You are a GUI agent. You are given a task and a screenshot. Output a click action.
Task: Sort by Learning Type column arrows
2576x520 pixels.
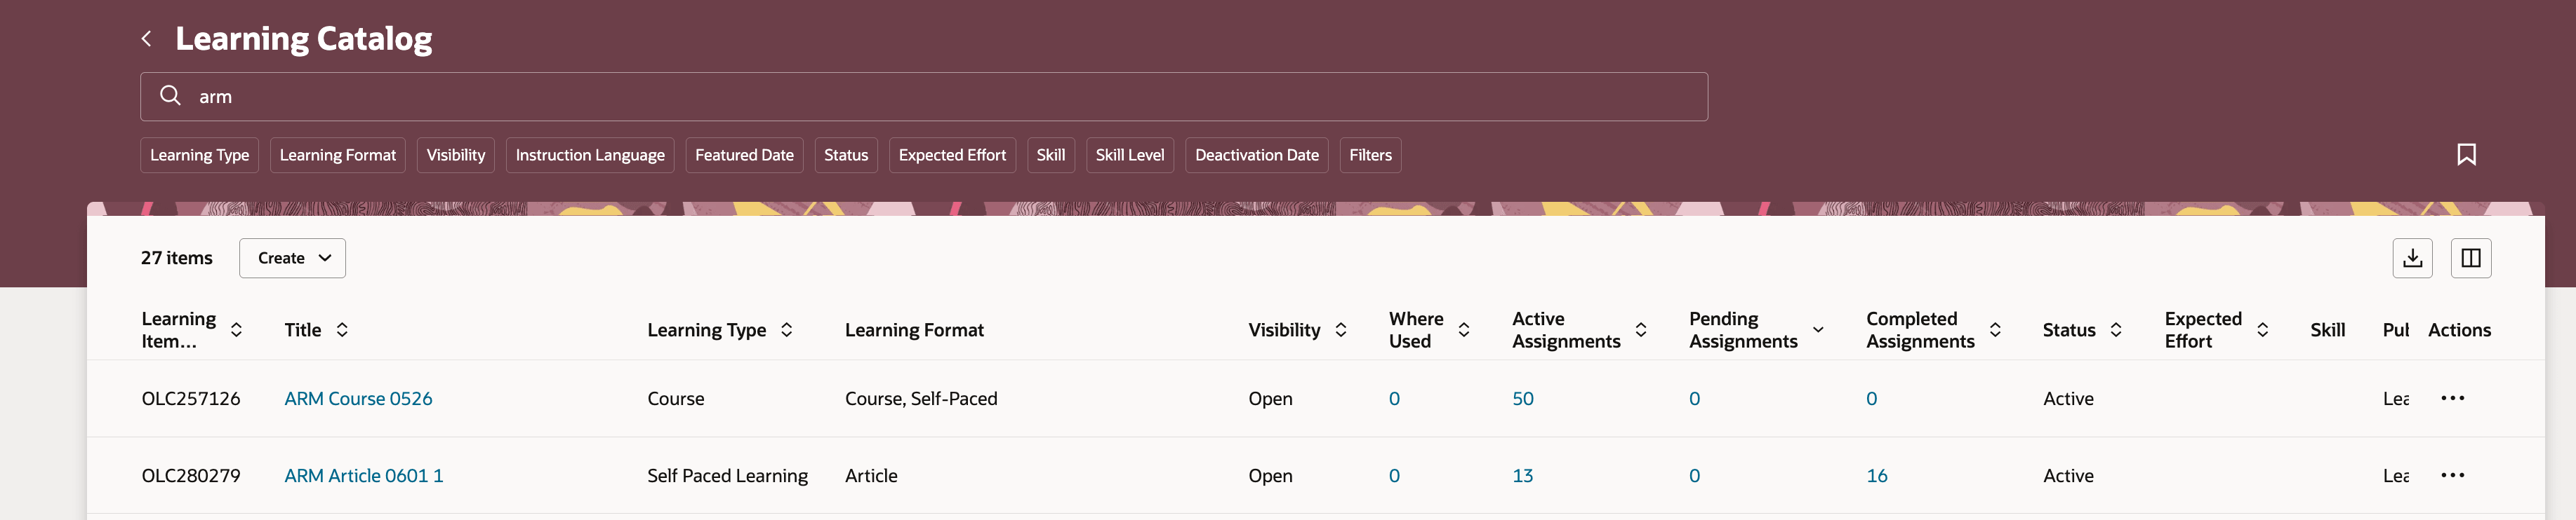(787, 329)
